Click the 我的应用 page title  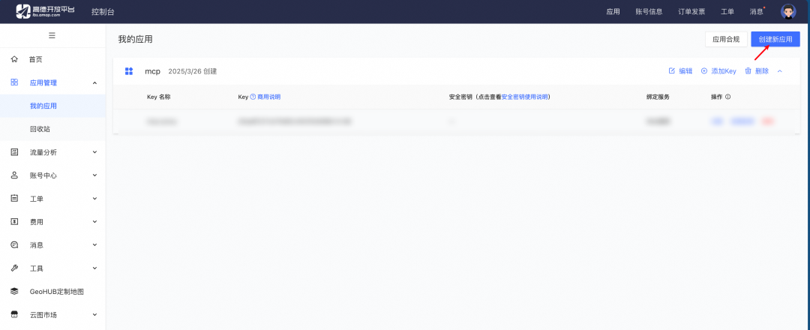click(135, 39)
